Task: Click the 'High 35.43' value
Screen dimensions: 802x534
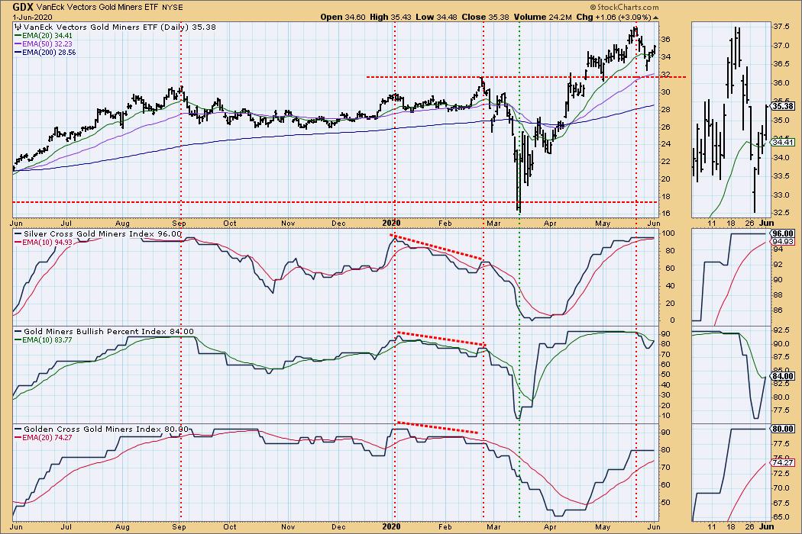Action: tap(390, 17)
